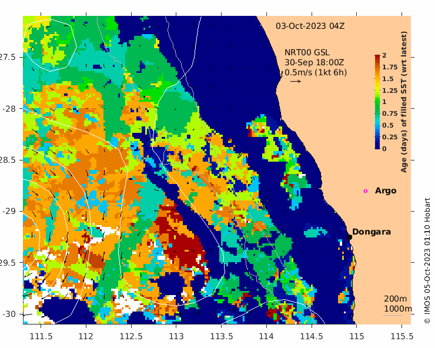Click the colorbar value 1.75 label

[390, 67]
